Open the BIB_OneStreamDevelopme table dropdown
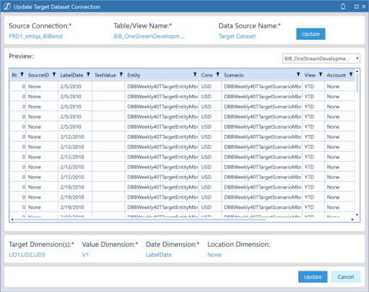Image resolution: width=369 pixels, height=292 pixels. click(x=321, y=58)
